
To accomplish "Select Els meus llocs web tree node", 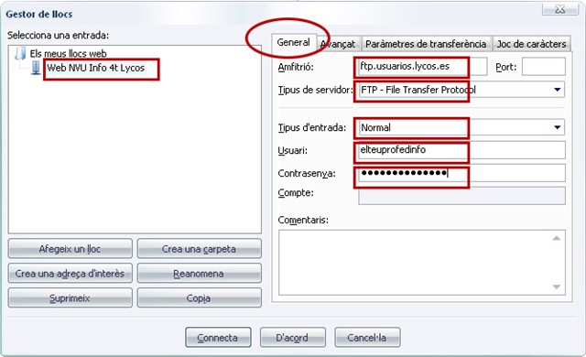I will (68, 53).
